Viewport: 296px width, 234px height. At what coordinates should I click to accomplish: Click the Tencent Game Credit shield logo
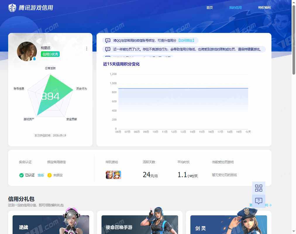click(12, 8)
